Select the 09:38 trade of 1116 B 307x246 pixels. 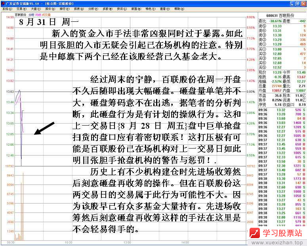[x=282, y=217]
